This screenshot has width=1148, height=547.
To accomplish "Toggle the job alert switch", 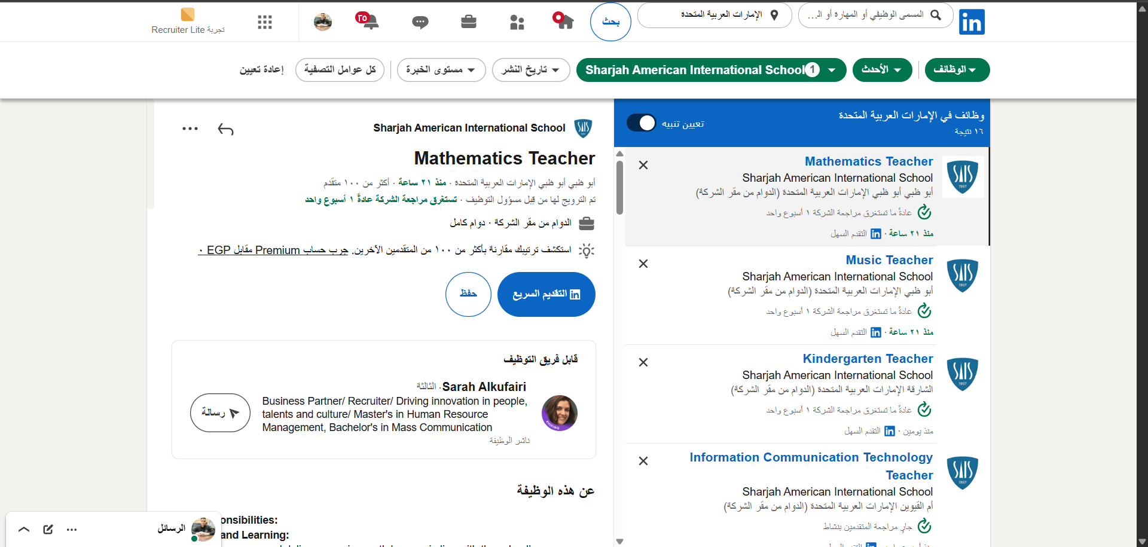I will click(642, 123).
